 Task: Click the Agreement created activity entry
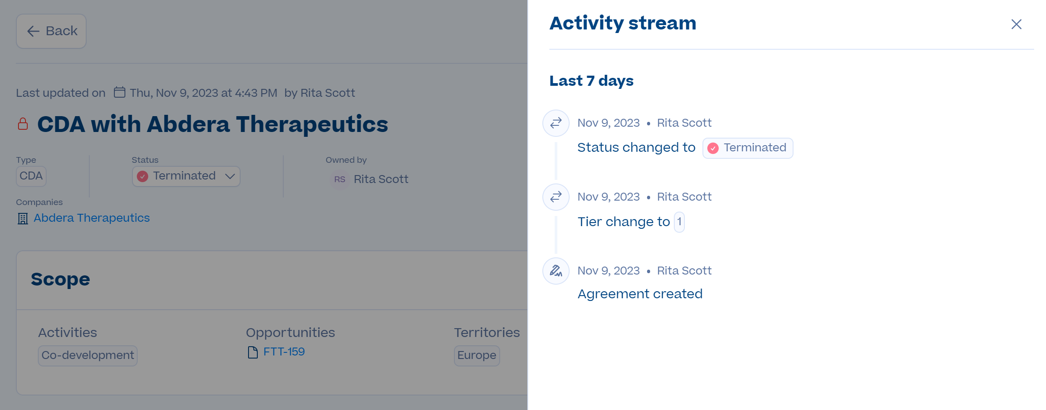point(640,294)
